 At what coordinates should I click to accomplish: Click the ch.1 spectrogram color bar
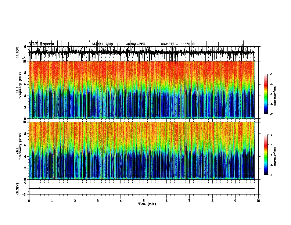tap(266, 94)
